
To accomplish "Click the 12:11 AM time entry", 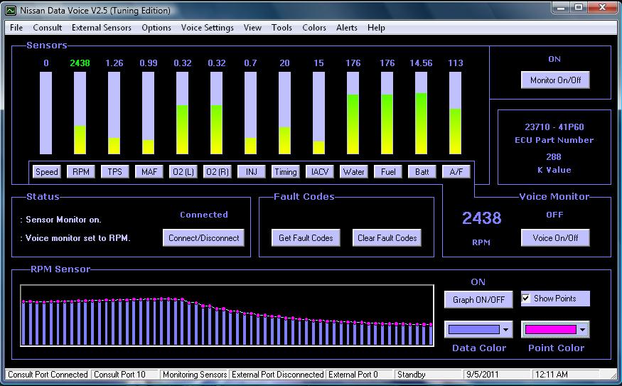I will 565,375.
